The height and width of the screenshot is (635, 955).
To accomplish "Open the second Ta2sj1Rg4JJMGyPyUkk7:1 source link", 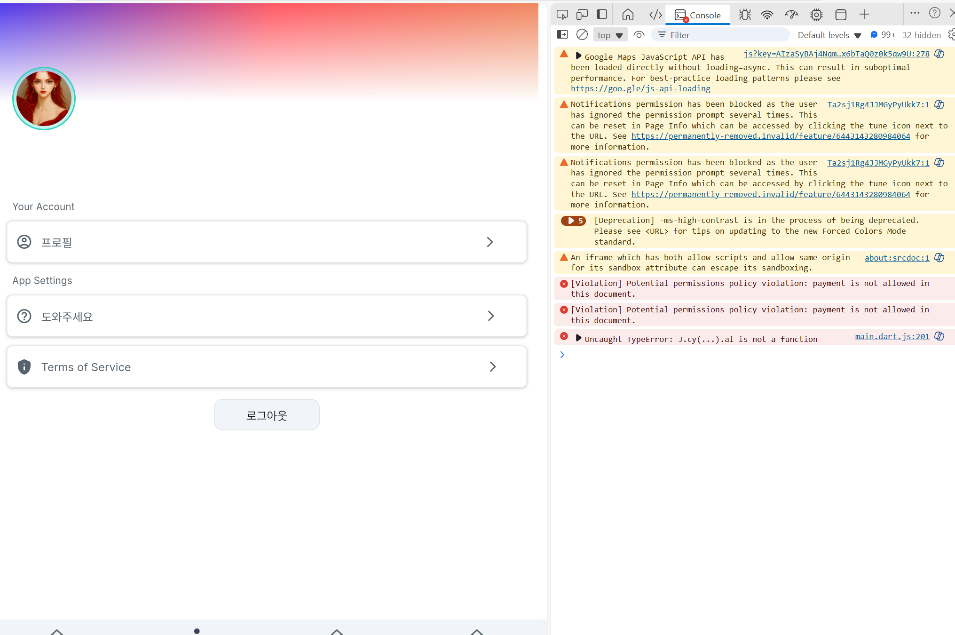I will (878, 163).
